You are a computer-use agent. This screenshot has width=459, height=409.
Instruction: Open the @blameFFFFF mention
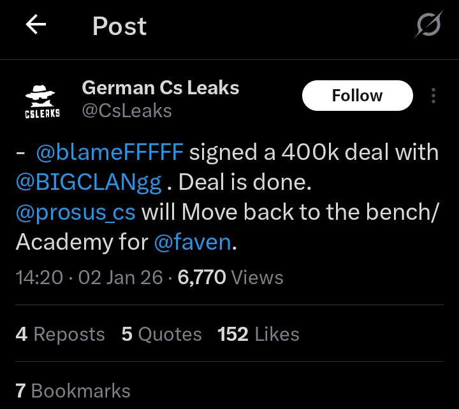pyautogui.click(x=110, y=153)
